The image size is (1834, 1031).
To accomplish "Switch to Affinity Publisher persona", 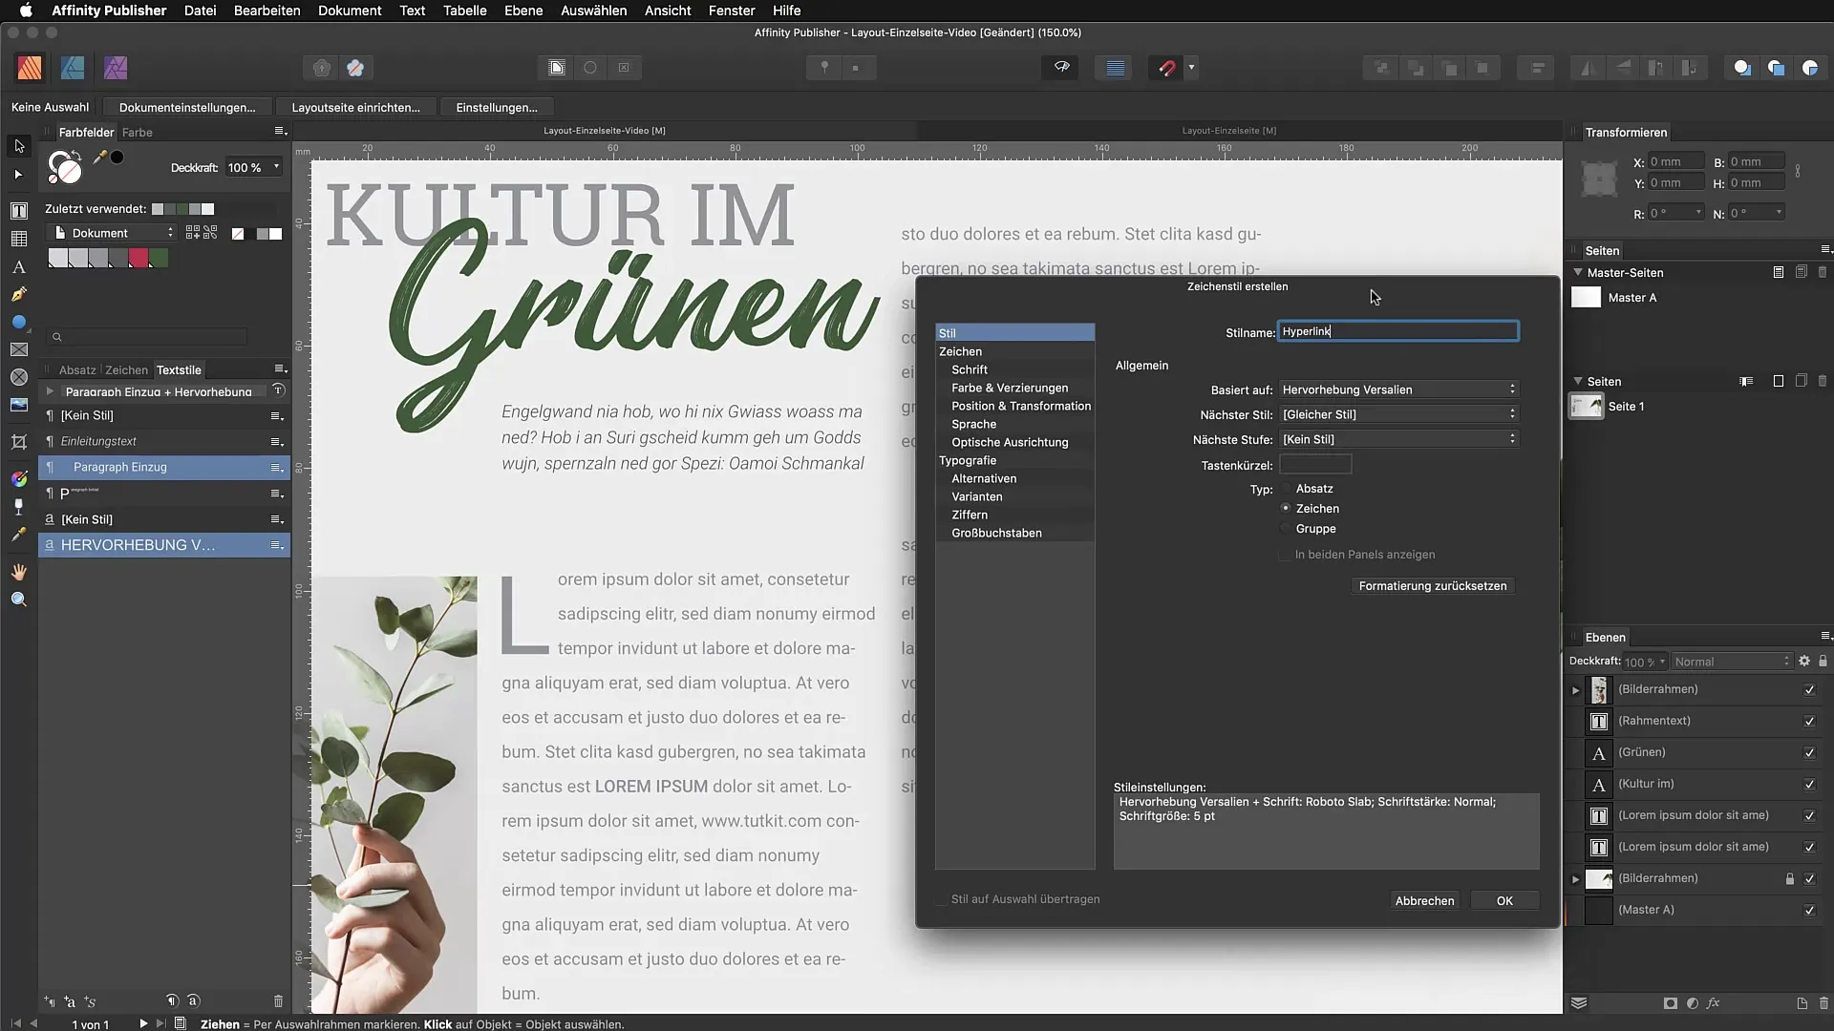I will 30,68.
